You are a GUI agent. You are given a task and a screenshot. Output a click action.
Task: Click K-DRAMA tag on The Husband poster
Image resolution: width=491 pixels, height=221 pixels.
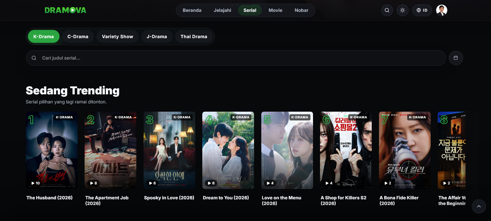pos(64,117)
